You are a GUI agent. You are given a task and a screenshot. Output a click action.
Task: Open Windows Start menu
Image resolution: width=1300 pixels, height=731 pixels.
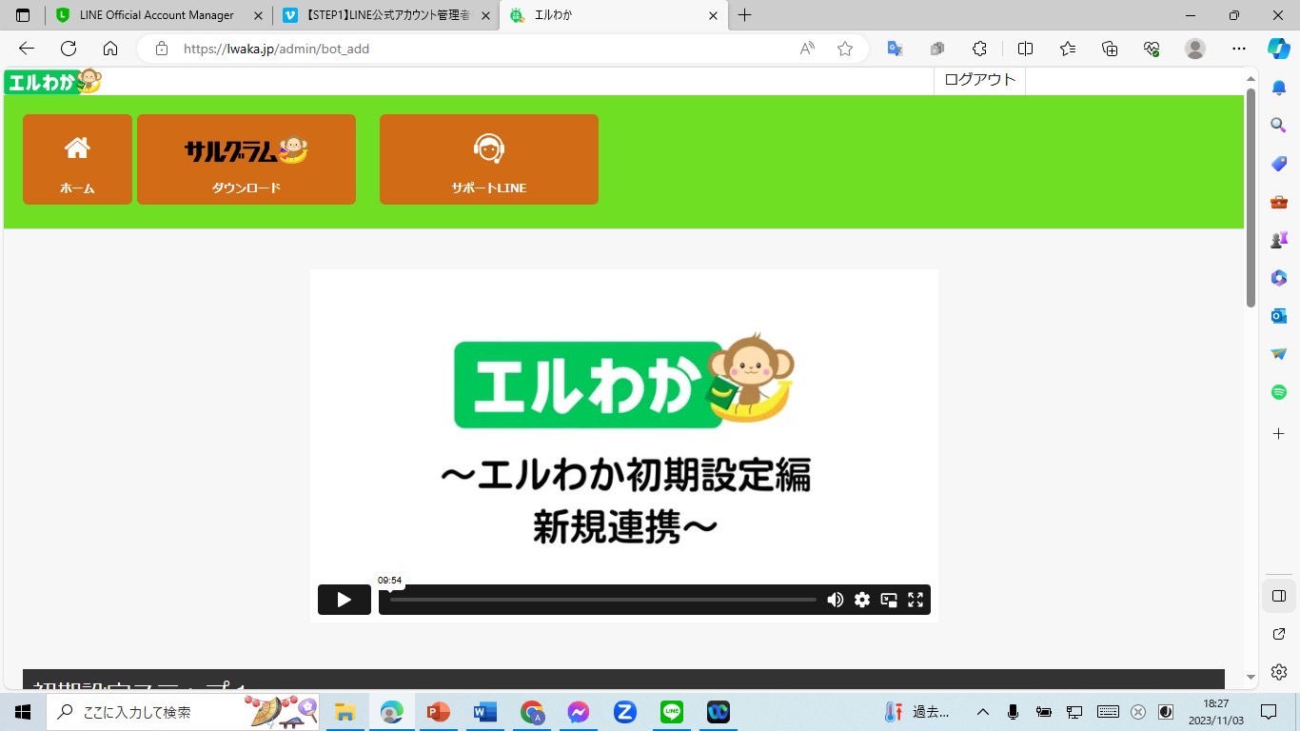pos(22,712)
